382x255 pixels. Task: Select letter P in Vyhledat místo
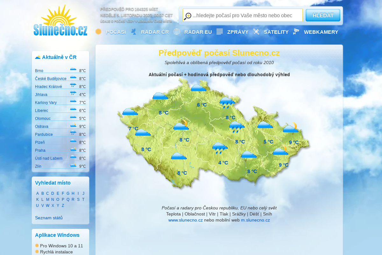pos(63,199)
